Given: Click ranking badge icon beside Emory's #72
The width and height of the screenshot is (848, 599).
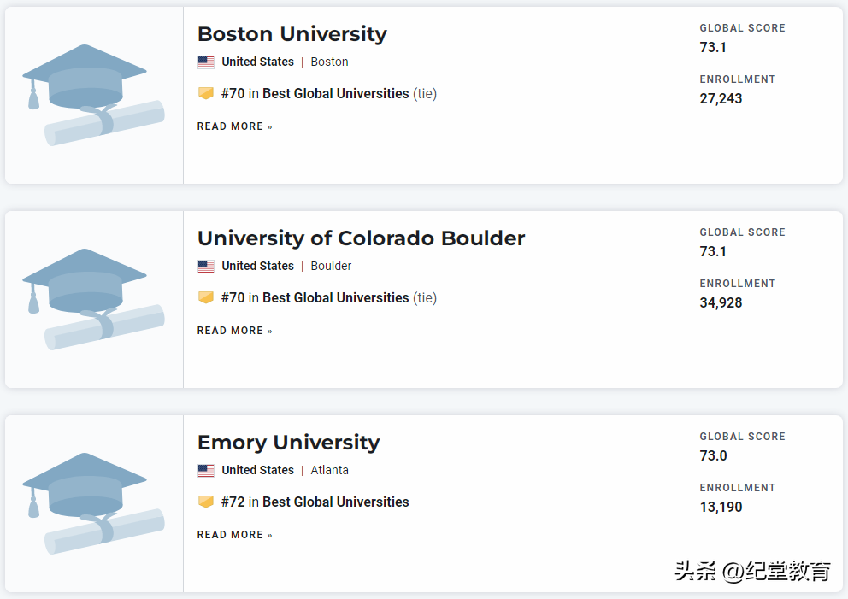Looking at the screenshot, I should [206, 502].
